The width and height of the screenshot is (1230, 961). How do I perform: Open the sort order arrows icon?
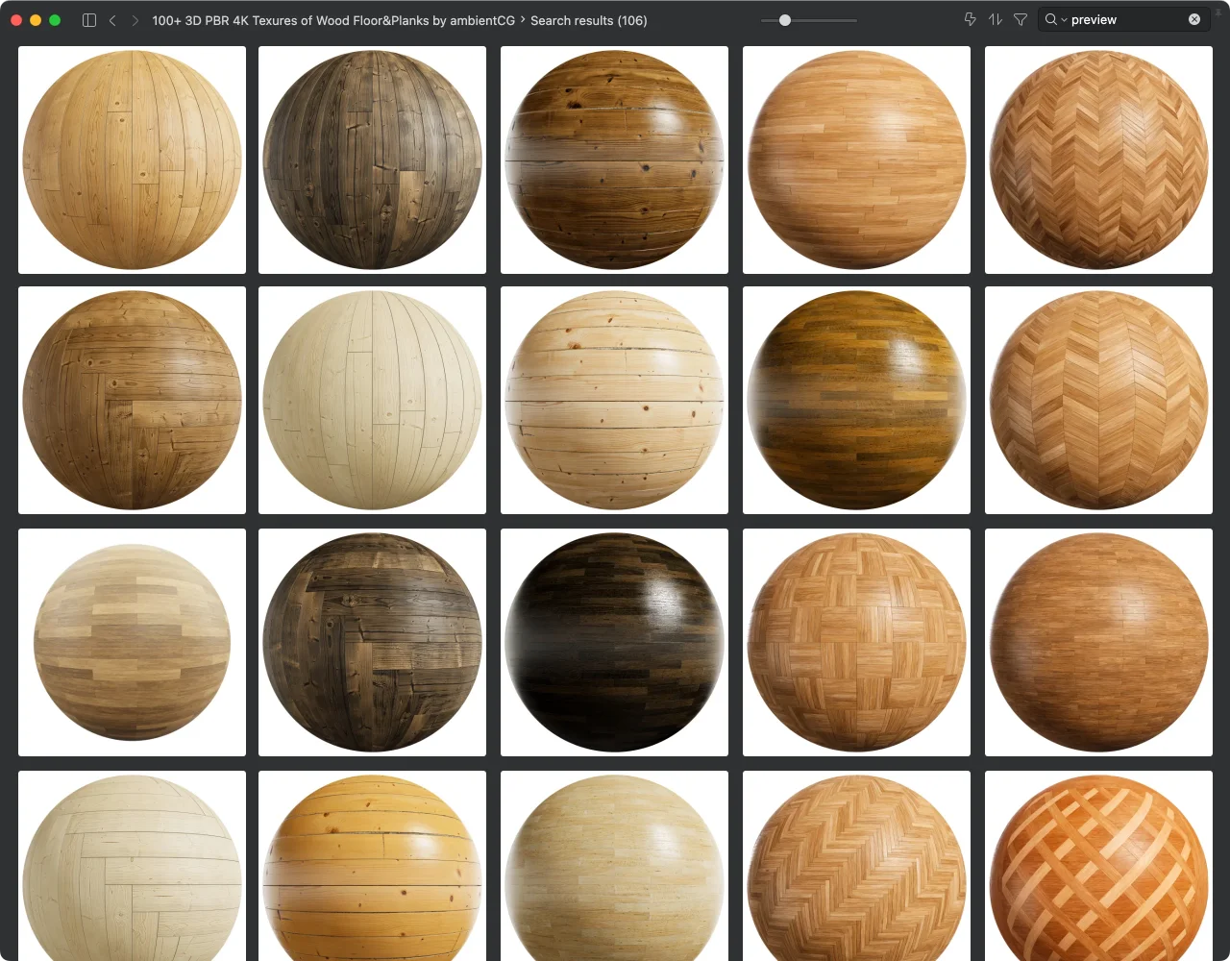(996, 19)
